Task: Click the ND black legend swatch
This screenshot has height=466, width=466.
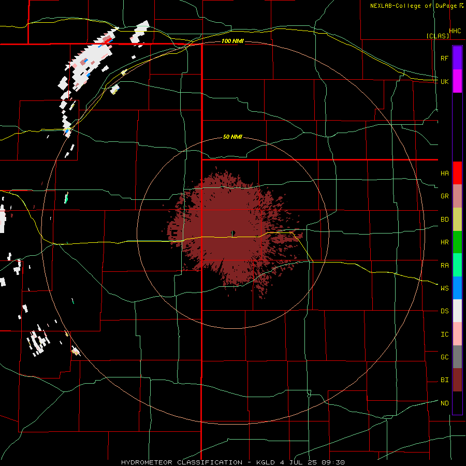Action: [x=457, y=403]
